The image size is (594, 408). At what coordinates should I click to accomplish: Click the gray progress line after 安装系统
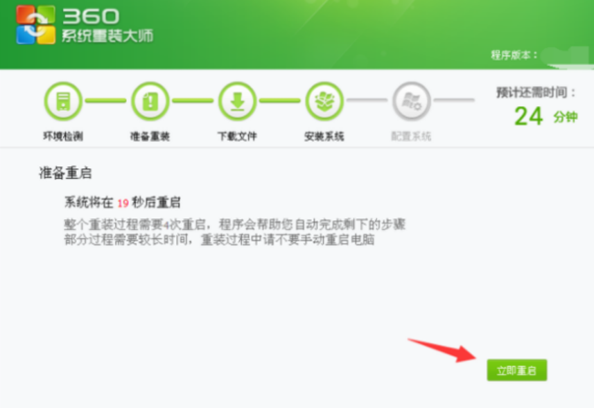tap(367, 100)
